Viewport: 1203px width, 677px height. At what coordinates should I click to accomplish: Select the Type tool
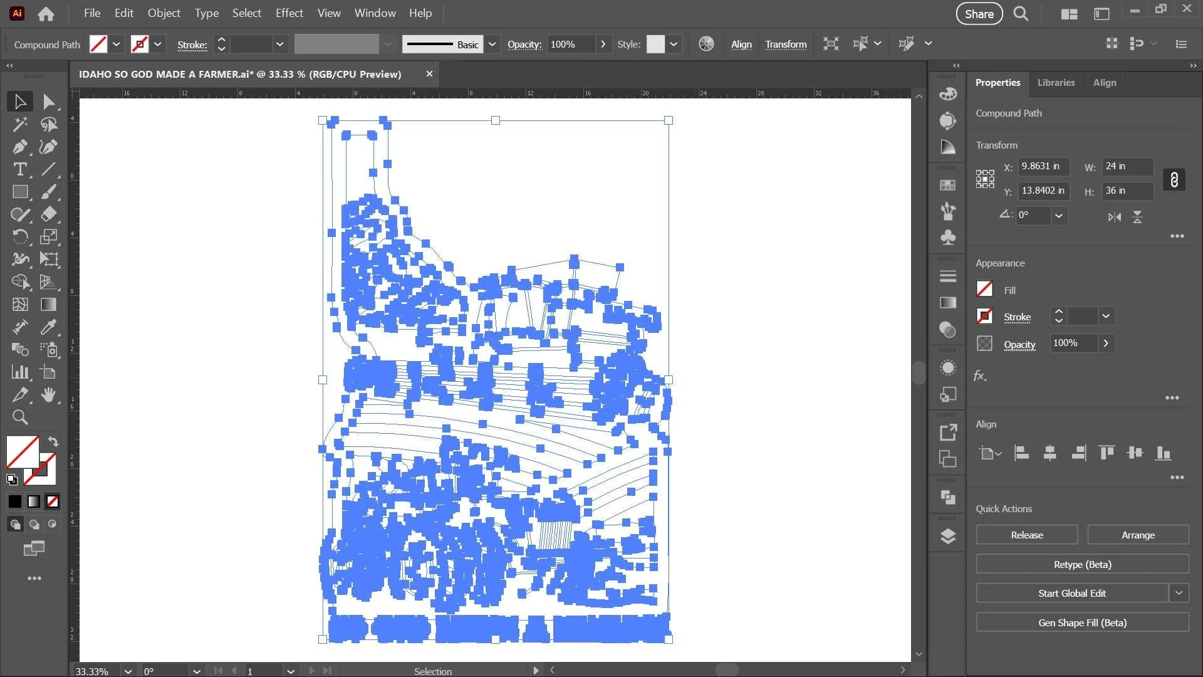[x=19, y=169]
